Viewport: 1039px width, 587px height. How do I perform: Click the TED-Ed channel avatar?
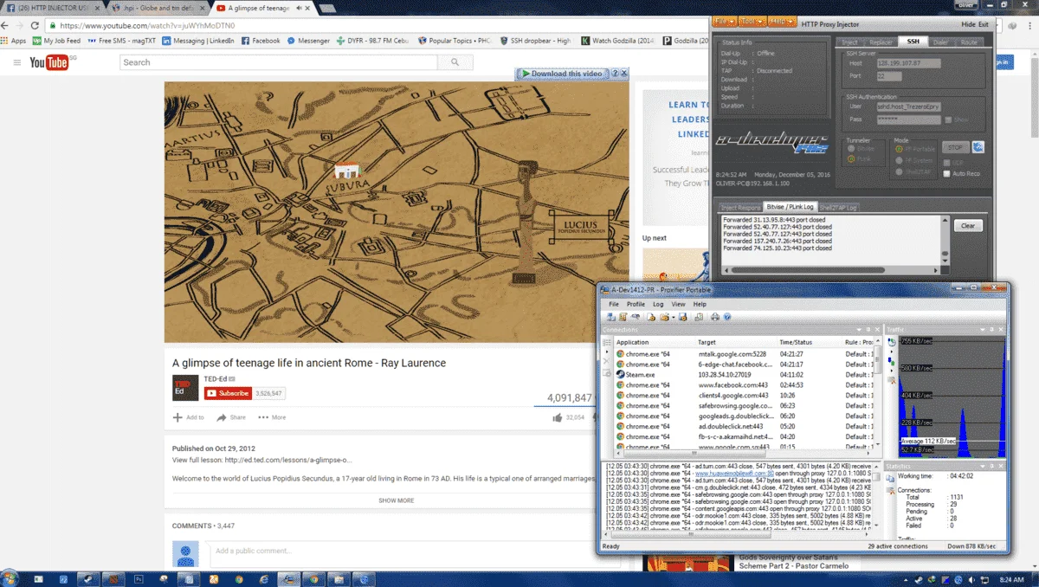(x=185, y=388)
